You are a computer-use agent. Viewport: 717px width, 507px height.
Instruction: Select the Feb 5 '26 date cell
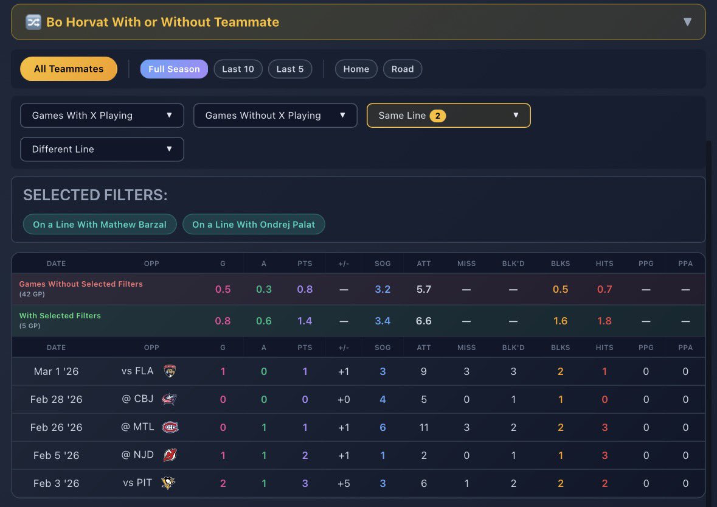point(56,455)
